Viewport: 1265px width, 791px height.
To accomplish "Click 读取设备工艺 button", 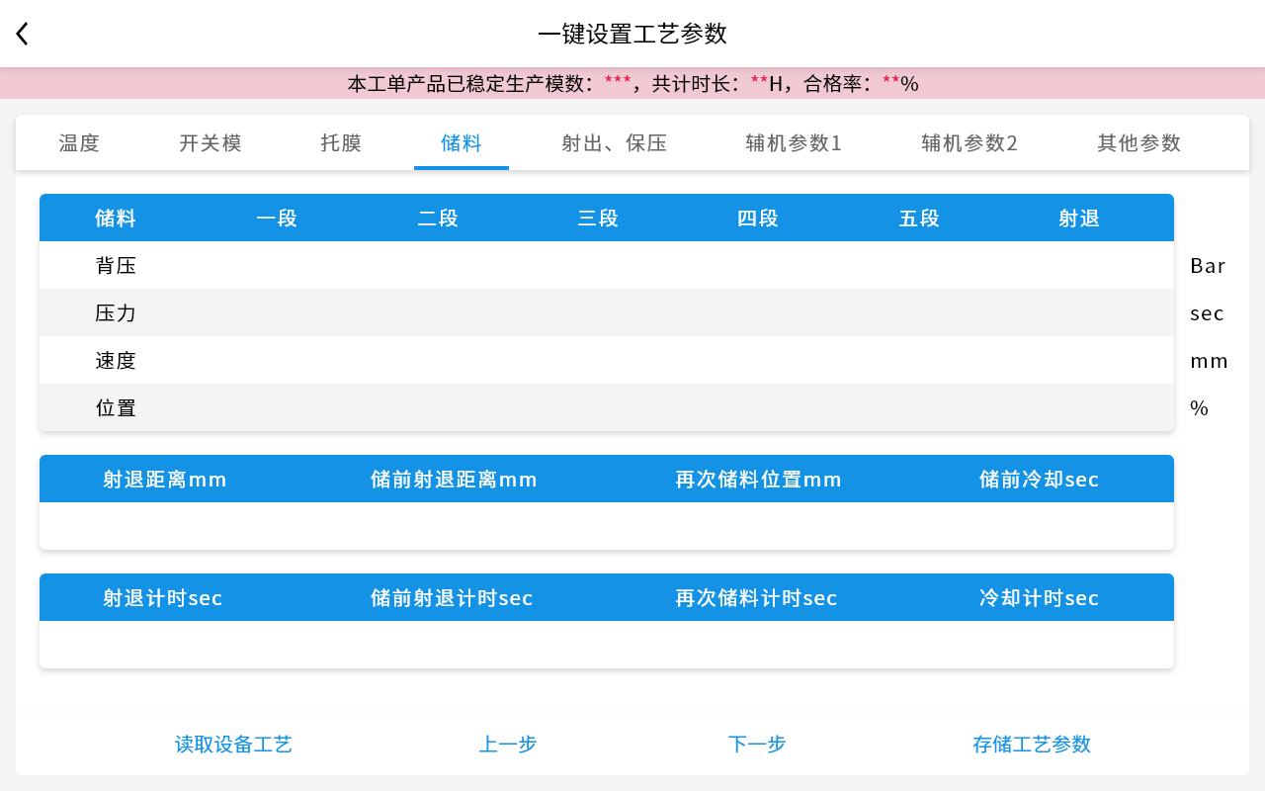I will 233,744.
